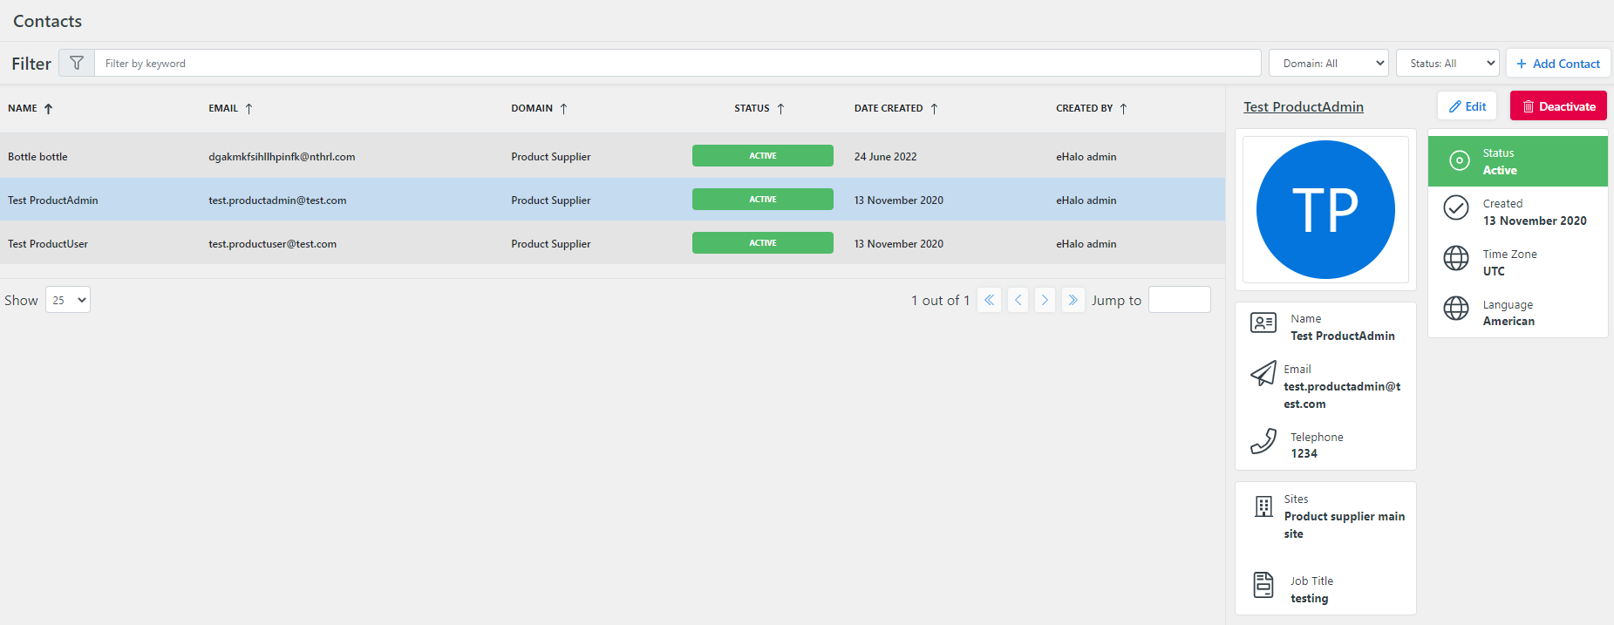Select the Test ProductUser row name

coord(48,244)
